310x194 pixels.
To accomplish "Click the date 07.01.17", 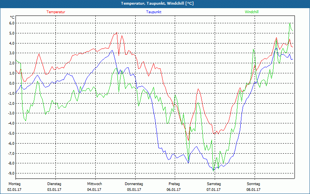I will tap(214, 190).
